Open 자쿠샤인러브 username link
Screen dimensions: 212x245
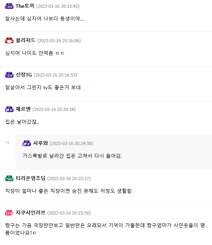[x=31, y=213]
